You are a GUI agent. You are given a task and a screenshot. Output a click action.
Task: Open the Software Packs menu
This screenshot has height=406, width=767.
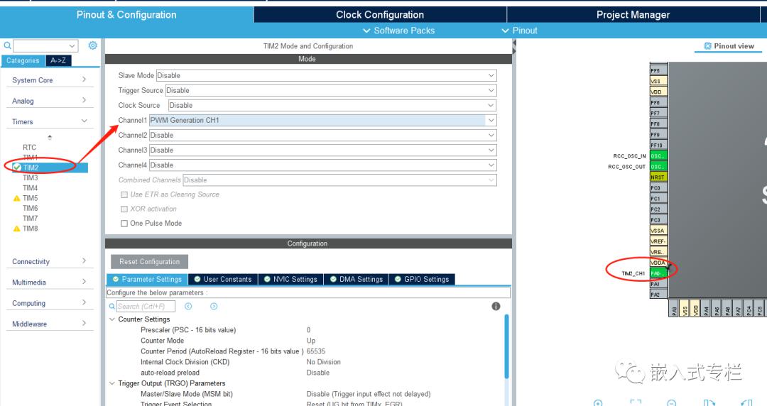point(398,31)
